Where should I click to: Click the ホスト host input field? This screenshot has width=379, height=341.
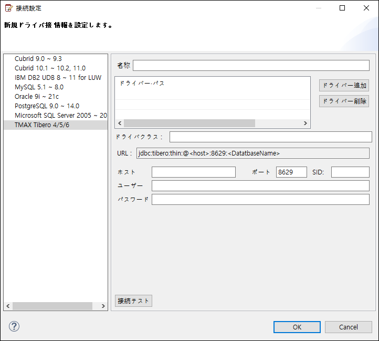[193, 172]
